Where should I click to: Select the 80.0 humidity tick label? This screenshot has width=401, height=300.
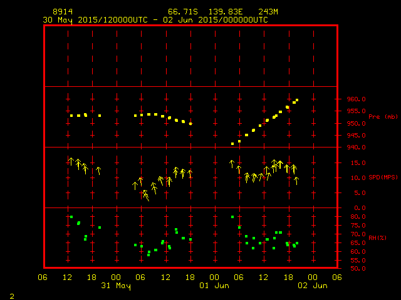pos(354,217)
